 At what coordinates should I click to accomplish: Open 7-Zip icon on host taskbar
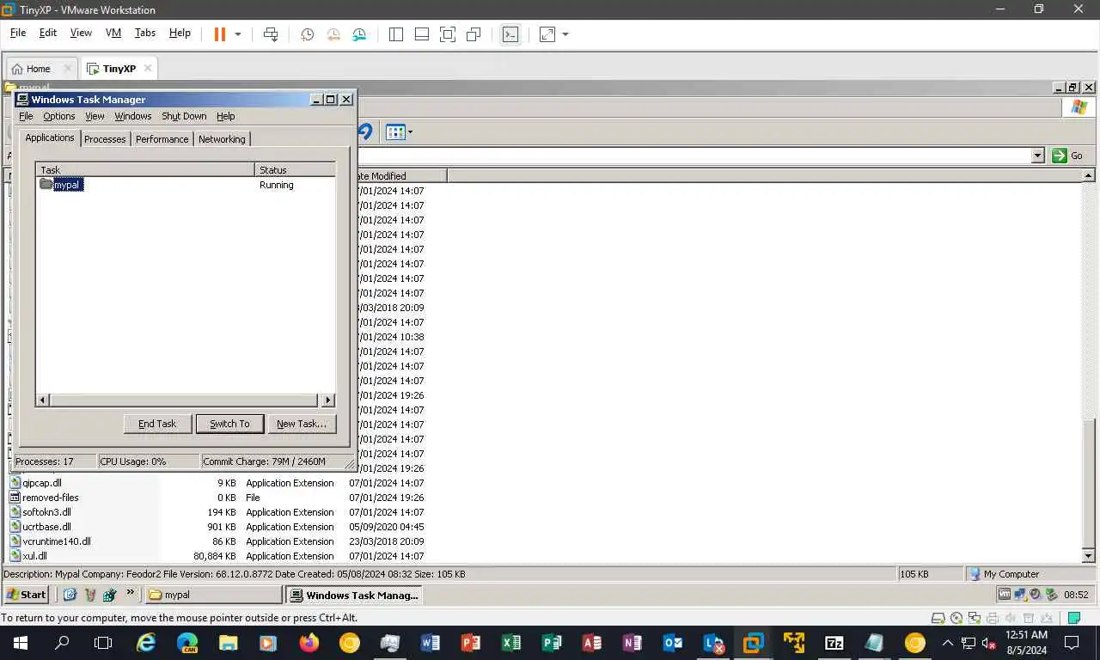834,643
